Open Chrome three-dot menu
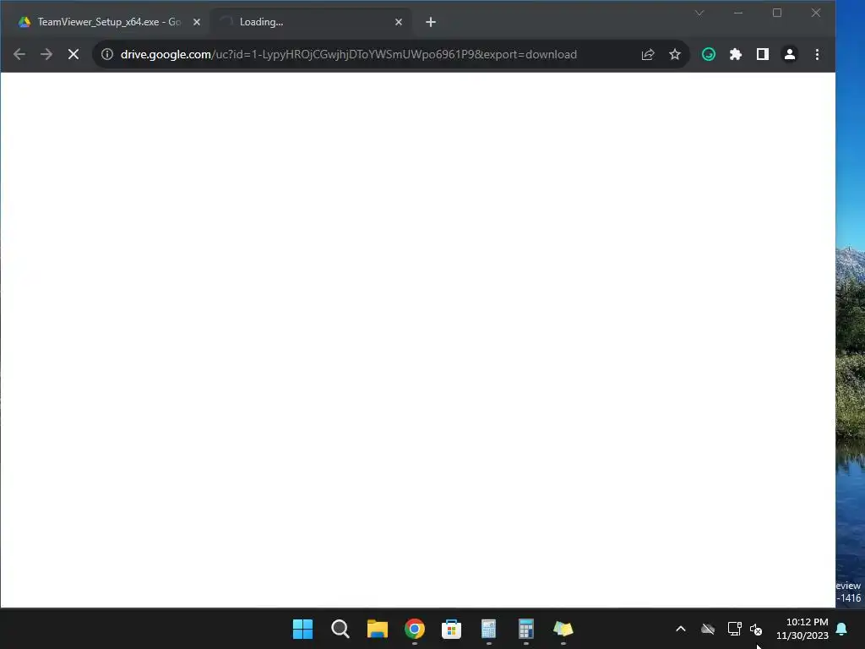This screenshot has width=865, height=649. click(817, 54)
